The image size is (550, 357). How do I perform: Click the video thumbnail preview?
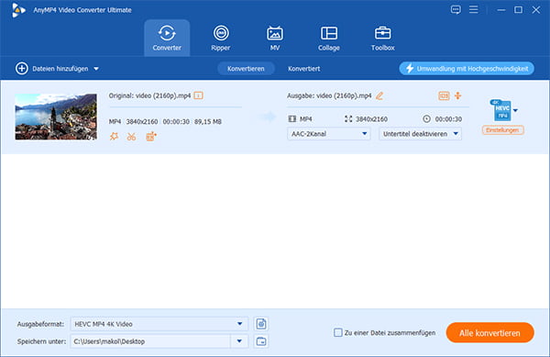click(x=56, y=117)
